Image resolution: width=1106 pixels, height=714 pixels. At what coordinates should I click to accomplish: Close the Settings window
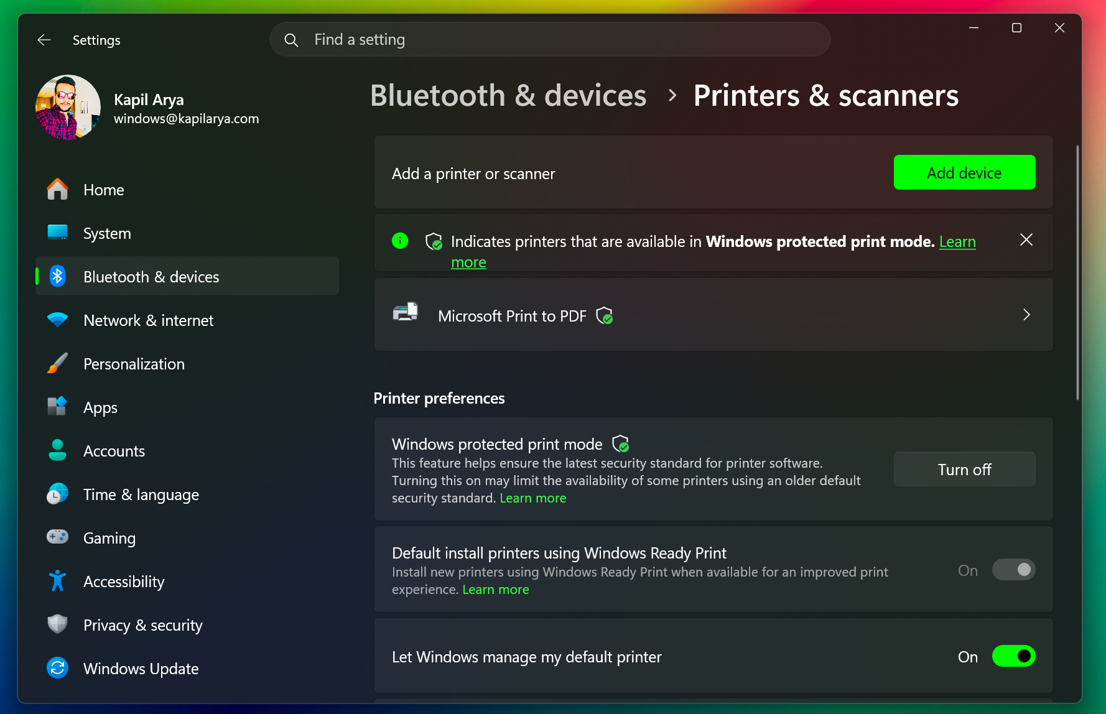click(1059, 28)
